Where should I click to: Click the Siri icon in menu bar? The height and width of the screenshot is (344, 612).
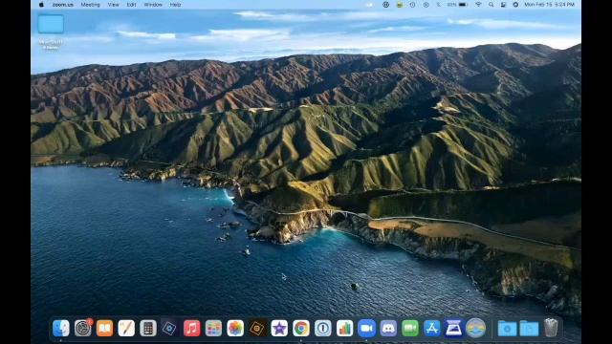click(x=515, y=5)
